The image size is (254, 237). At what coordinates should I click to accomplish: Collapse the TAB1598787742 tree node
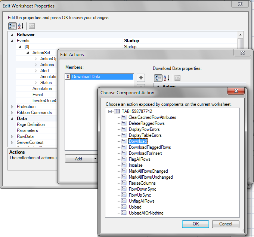(110, 111)
